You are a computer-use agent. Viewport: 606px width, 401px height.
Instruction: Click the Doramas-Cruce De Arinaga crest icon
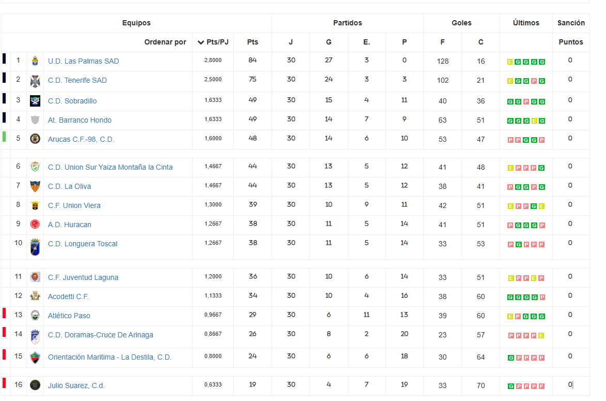click(x=35, y=337)
